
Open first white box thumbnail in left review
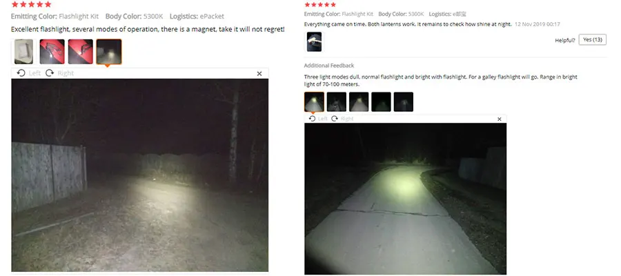(23, 52)
